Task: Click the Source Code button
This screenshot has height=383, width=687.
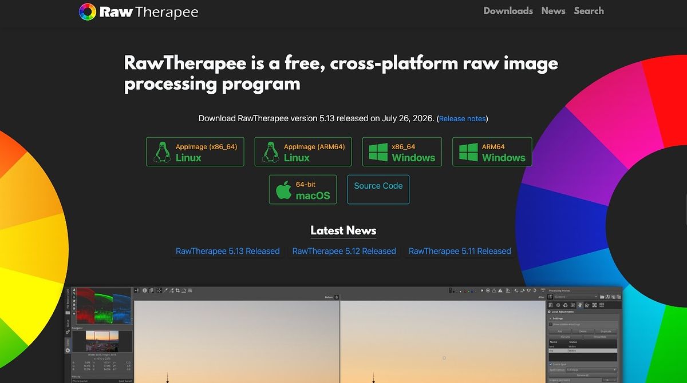Action: click(378, 190)
